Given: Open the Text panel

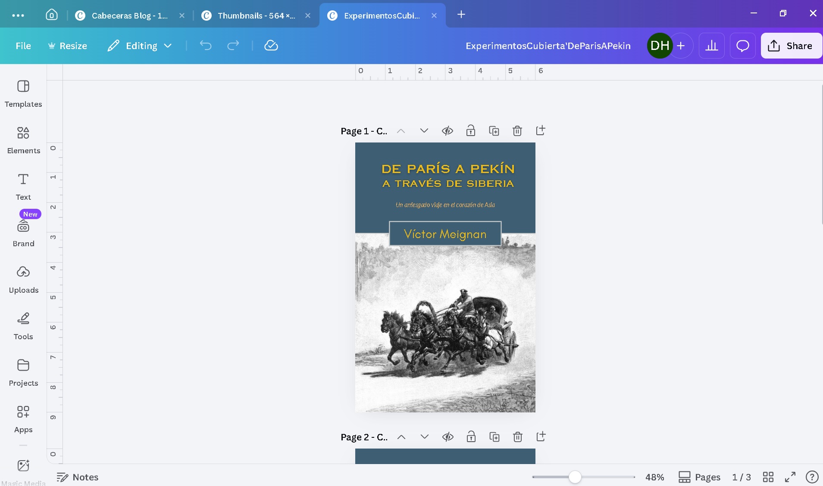Looking at the screenshot, I should pos(23,187).
